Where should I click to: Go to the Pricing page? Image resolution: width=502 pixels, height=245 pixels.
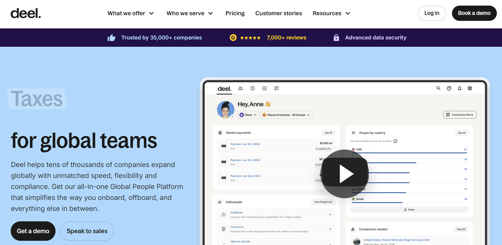coord(235,14)
